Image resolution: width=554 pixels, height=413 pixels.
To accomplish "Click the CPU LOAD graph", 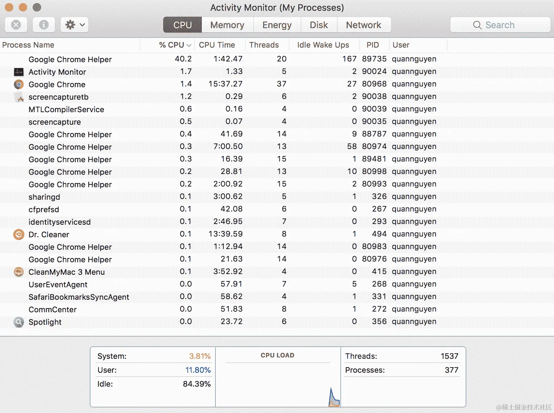I will point(278,384).
